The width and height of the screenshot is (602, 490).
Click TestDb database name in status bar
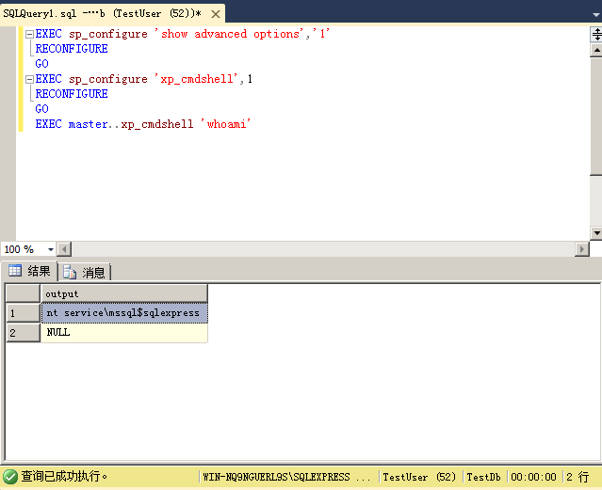pos(483,477)
